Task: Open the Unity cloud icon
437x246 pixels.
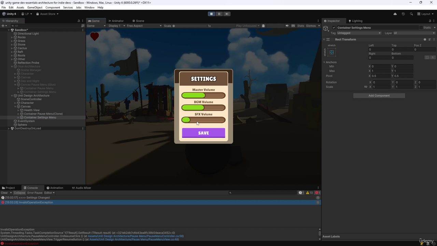Action: 395,14
